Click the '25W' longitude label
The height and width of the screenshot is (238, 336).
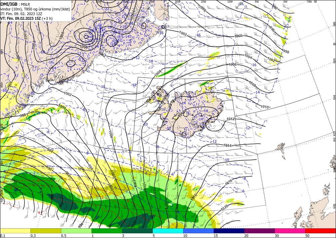pyautogui.click(x=152, y=2)
